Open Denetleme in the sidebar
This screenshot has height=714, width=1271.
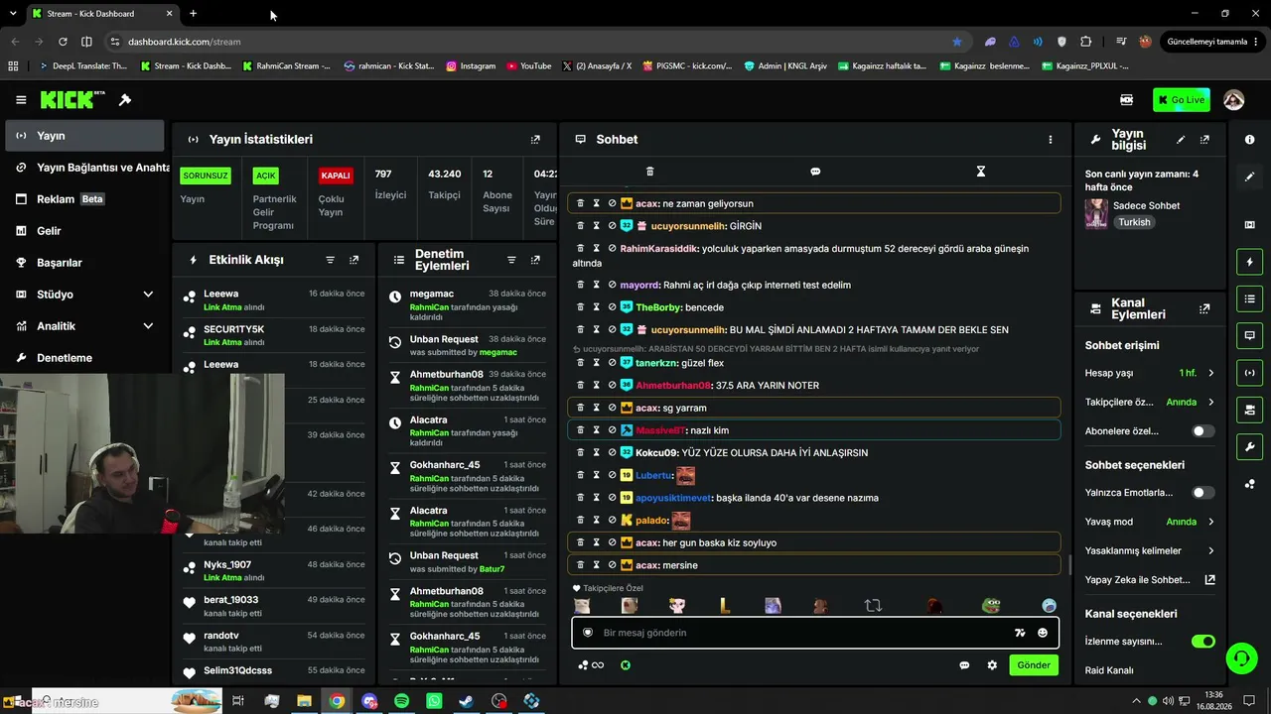83,358
